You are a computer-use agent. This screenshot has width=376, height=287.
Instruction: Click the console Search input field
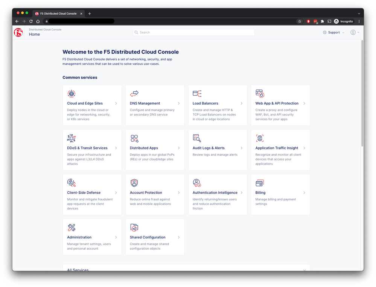(x=194, y=32)
